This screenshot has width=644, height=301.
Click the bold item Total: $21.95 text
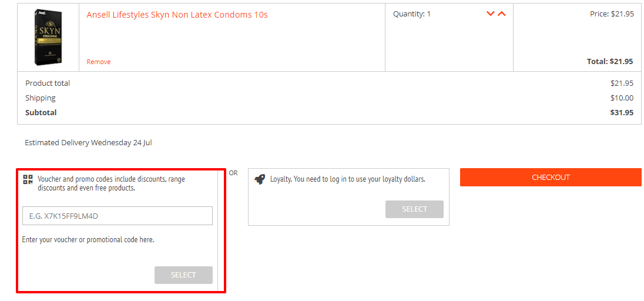610,62
